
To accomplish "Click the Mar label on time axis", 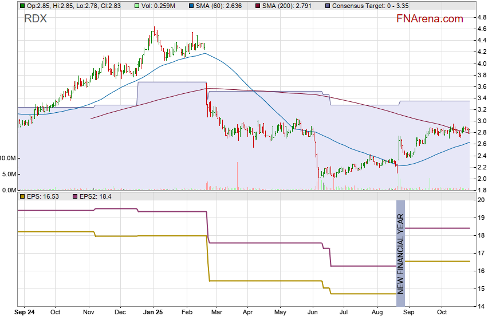I will tap(215, 313).
